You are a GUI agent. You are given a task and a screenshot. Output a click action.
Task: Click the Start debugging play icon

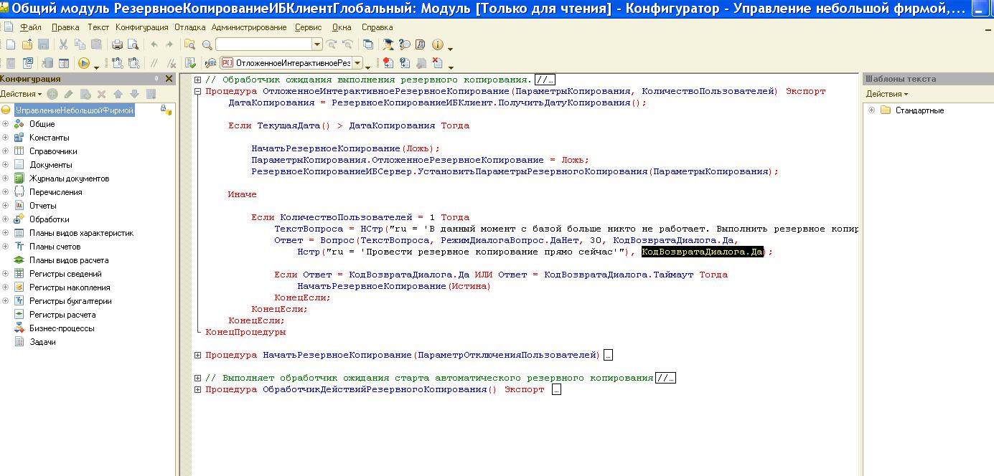coord(83,63)
